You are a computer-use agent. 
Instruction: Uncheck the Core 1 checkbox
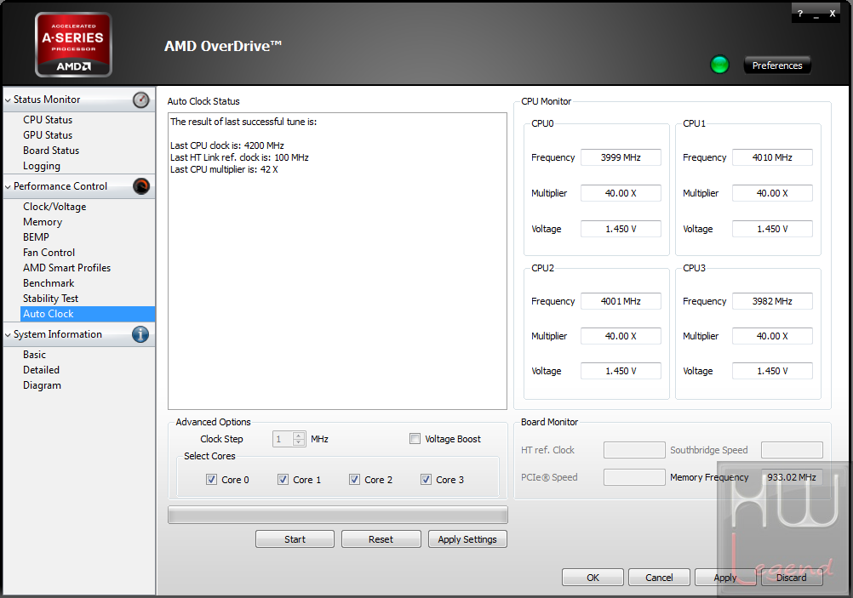[283, 480]
